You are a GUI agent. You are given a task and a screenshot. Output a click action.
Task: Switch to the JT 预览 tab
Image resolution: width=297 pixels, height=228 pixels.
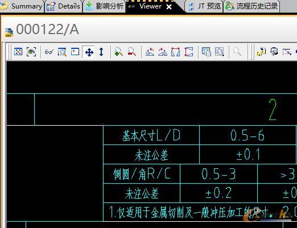tap(204, 6)
